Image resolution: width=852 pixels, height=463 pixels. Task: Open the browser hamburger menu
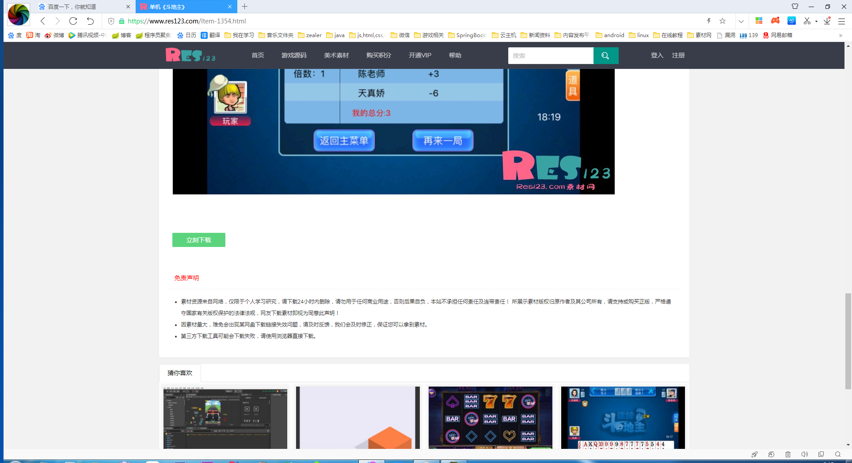[x=842, y=21]
